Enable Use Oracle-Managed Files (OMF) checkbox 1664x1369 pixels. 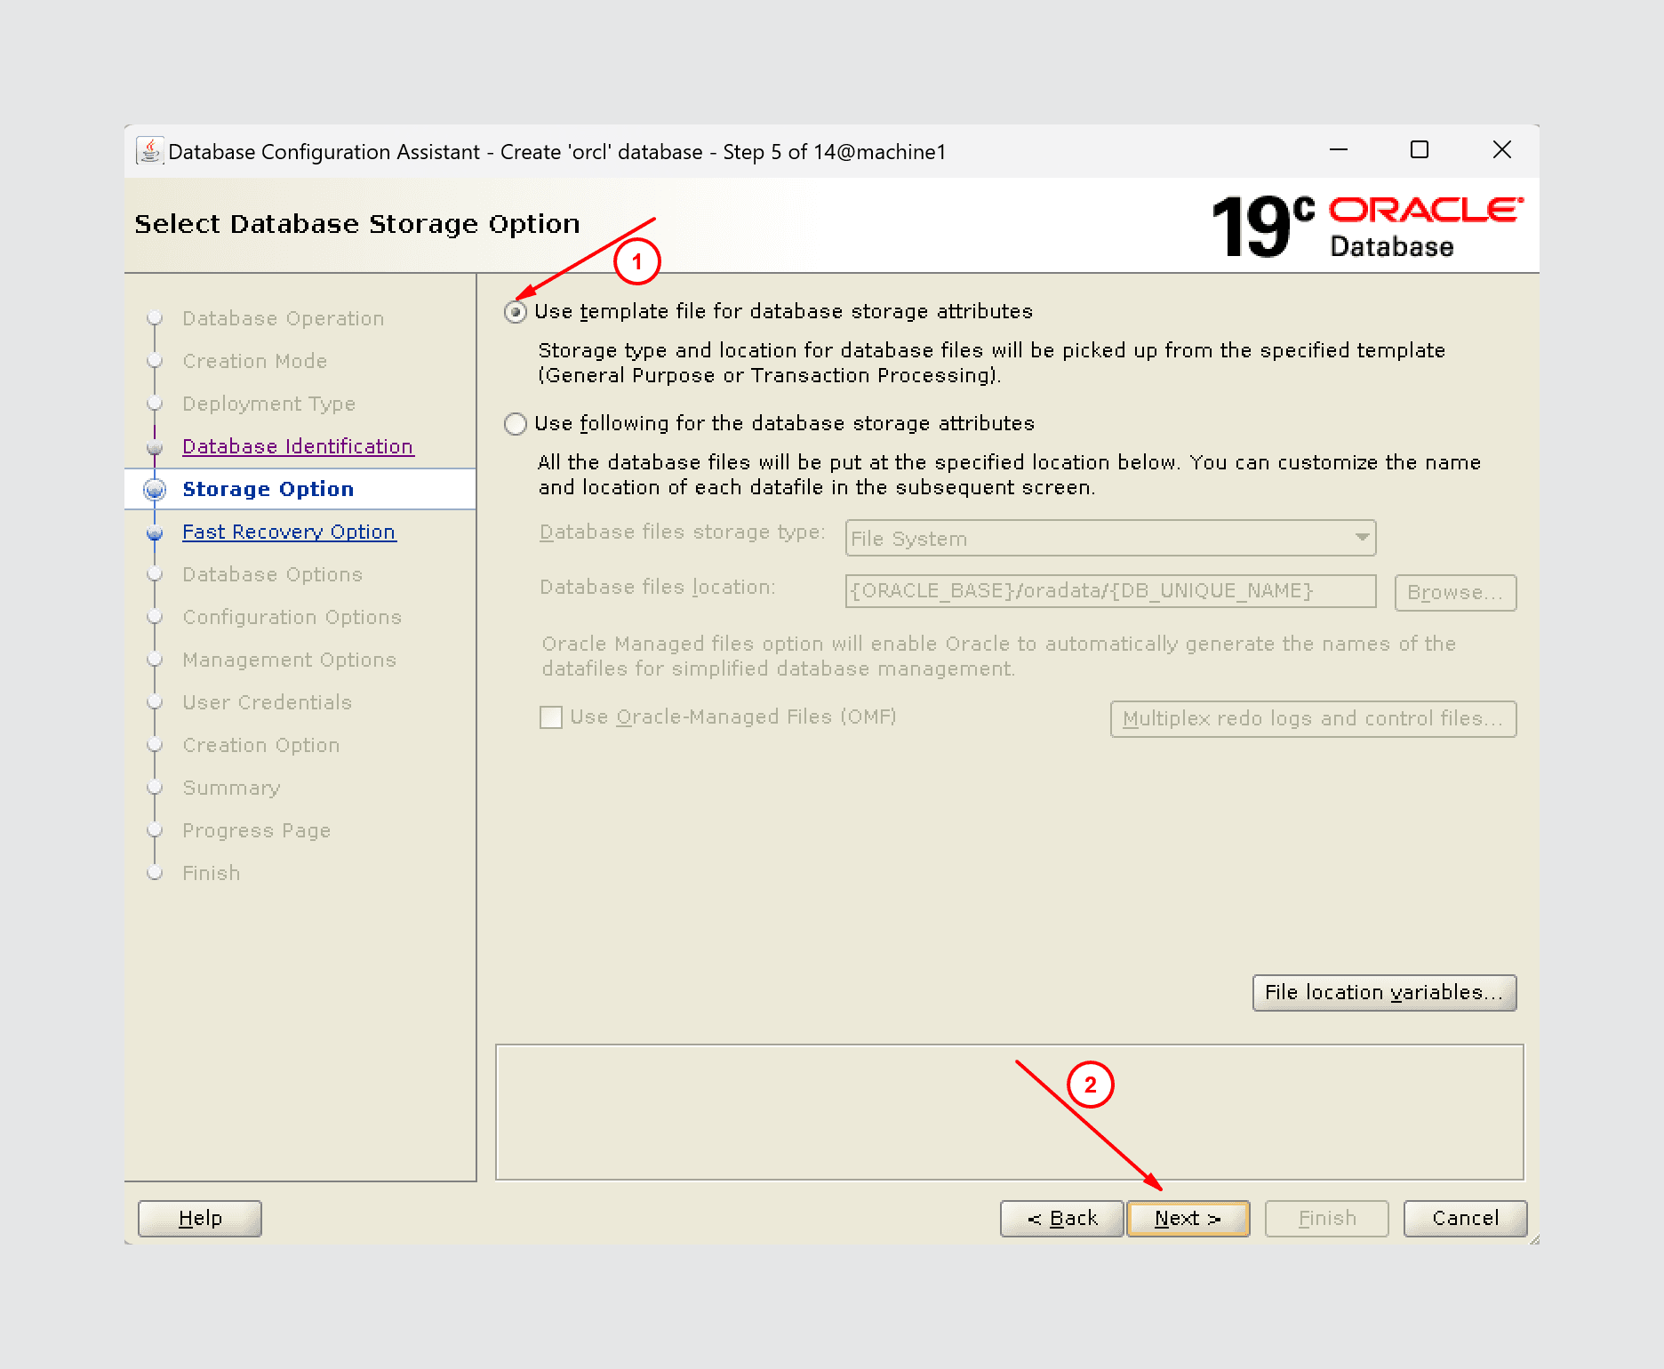(x=551, y=717)
